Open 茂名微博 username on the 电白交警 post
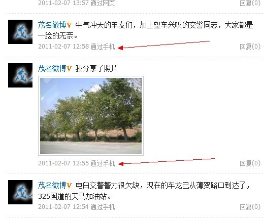This screenshot has width=264, height=218. pos(52,185)
